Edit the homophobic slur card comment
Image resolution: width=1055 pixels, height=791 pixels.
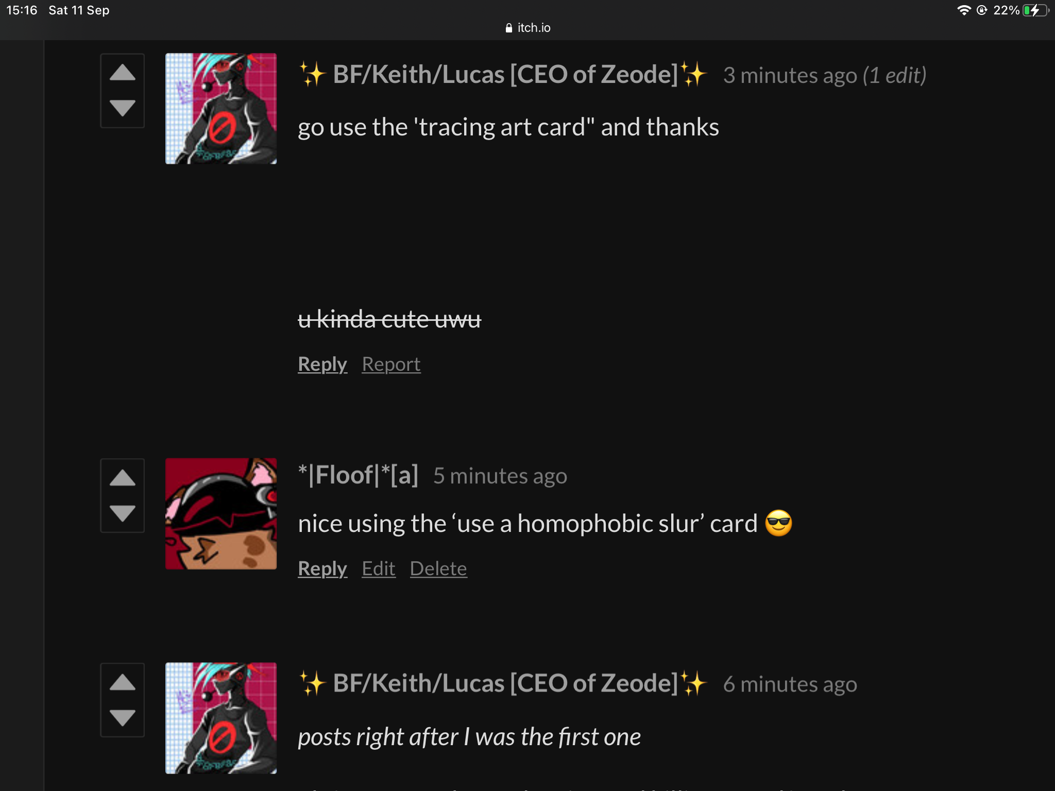point(379,569)
